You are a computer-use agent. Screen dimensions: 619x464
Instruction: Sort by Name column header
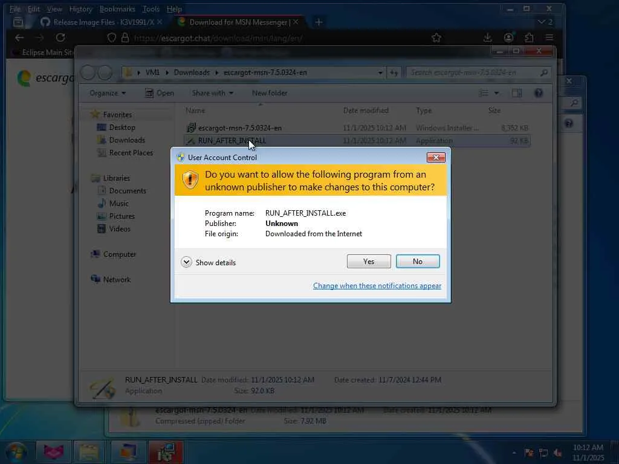(x=195, y=111)
